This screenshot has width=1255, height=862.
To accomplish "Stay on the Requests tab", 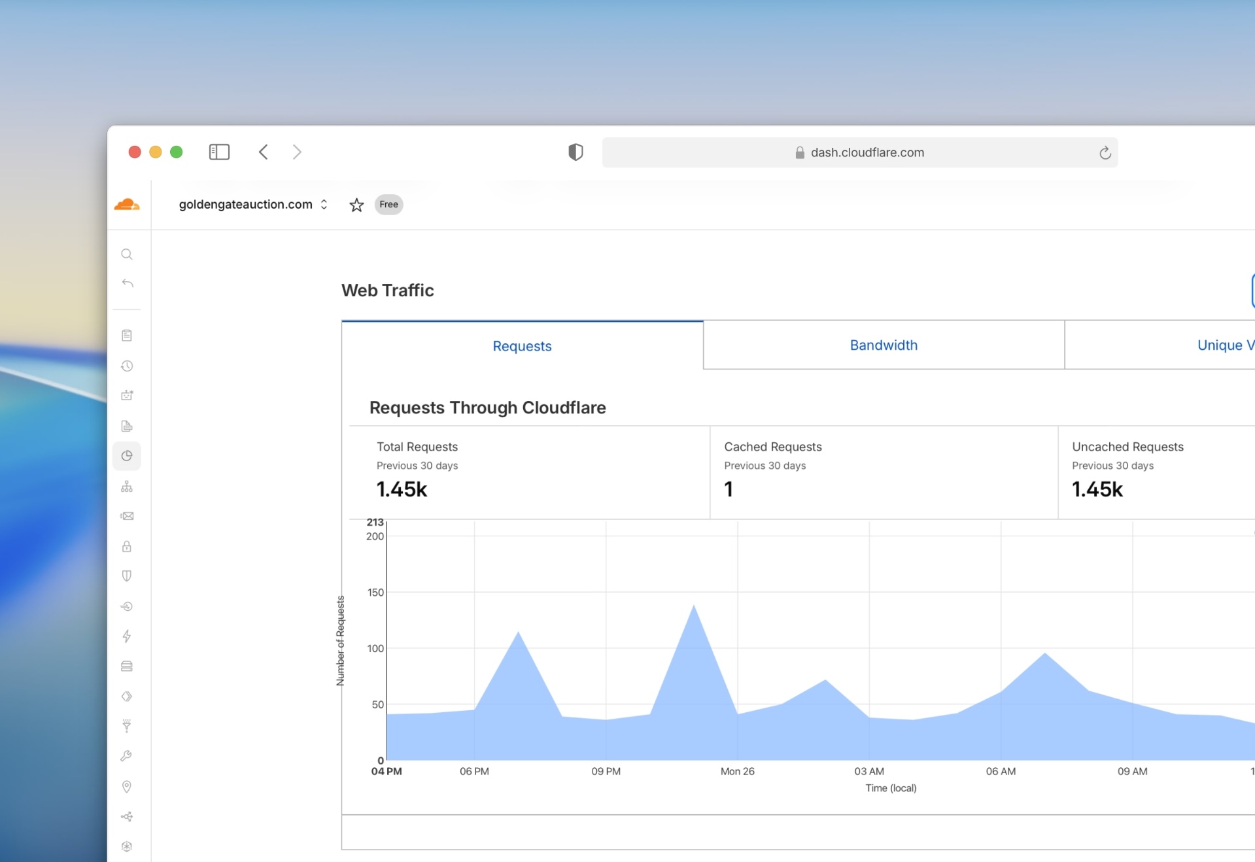I will (x=522, y=346).
